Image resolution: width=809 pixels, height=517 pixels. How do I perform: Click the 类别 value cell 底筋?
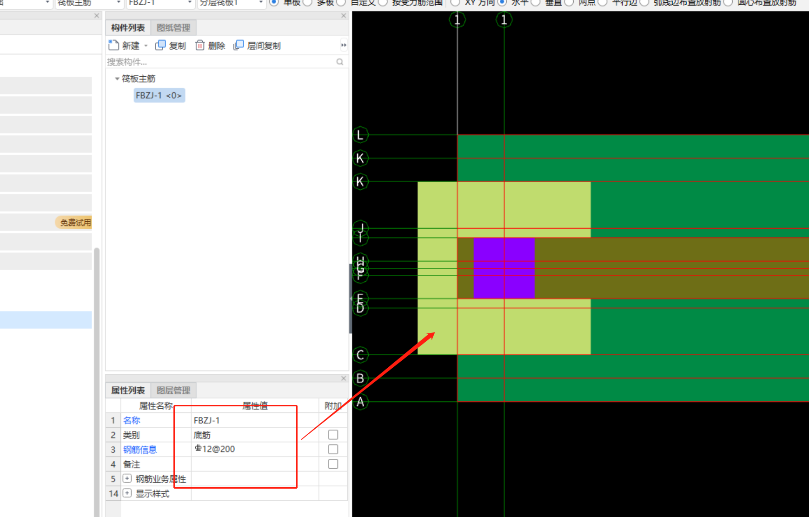click(x=255, y=435)
